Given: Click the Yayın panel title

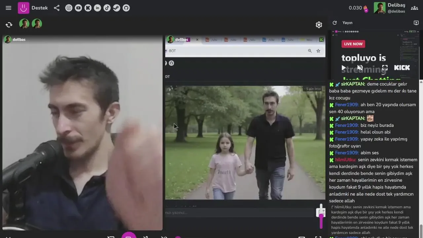Looking at the screenshot, I should click(x=347, y=23).
